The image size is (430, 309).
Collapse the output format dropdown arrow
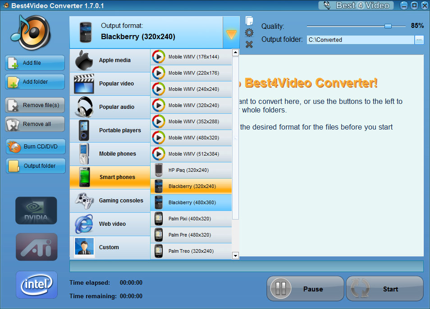(231, 32)
